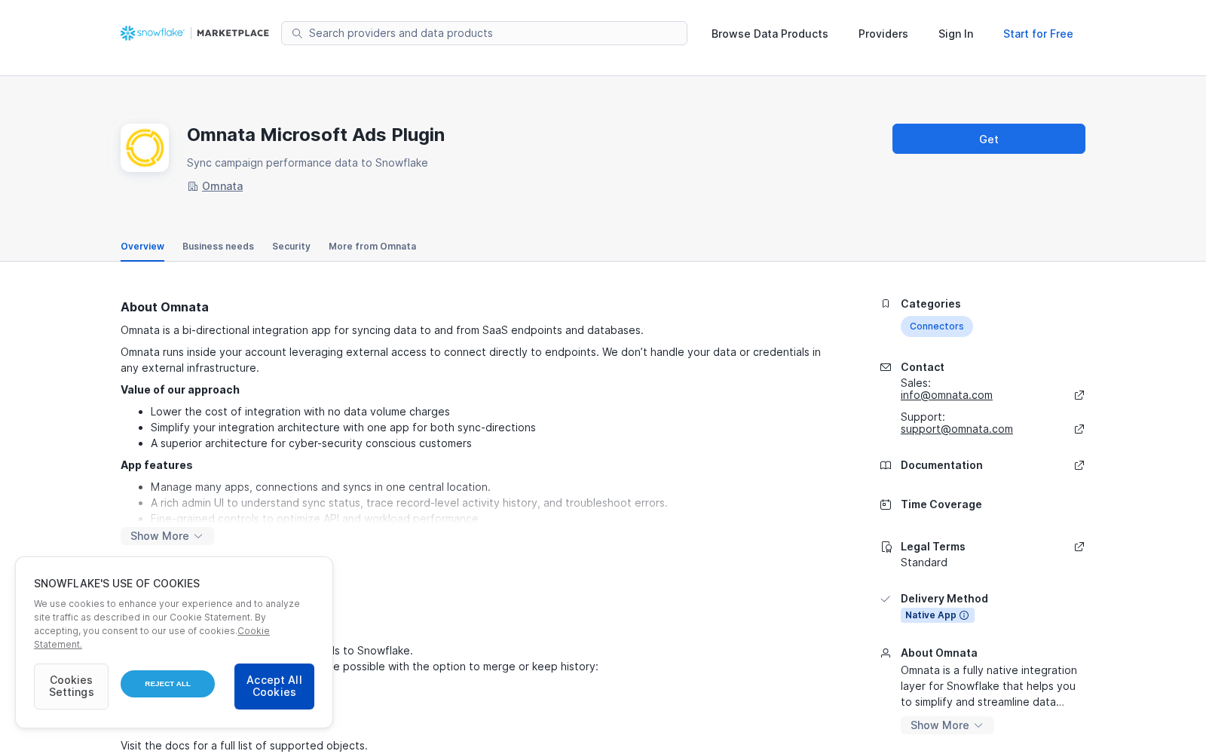Open external link icon for info@omnata.com

[x=1079, y=395]
